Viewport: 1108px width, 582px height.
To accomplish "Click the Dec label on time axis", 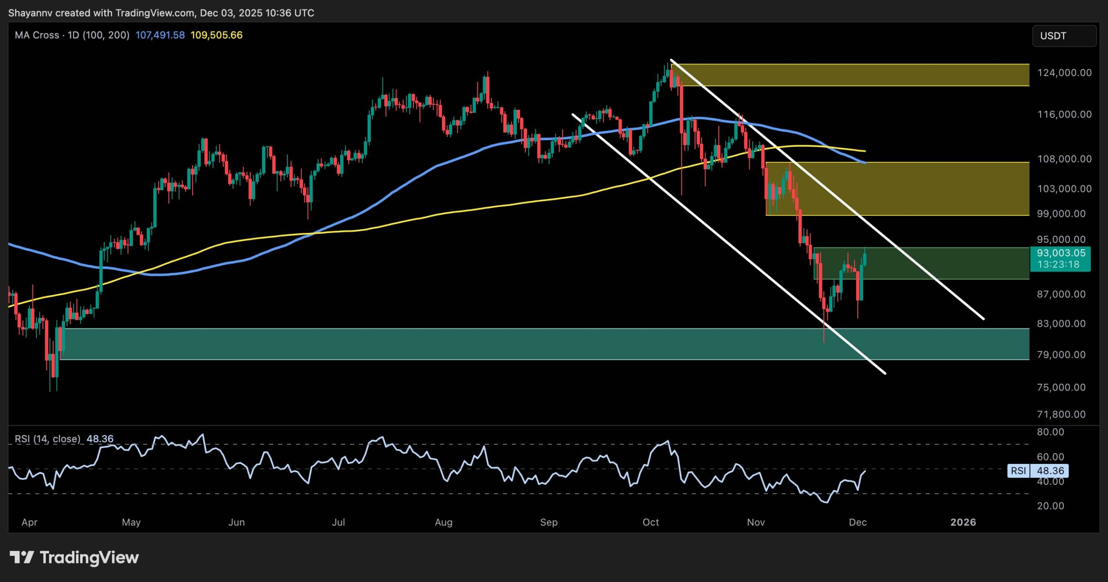I will pyautogui.click(x=858, y=522).
